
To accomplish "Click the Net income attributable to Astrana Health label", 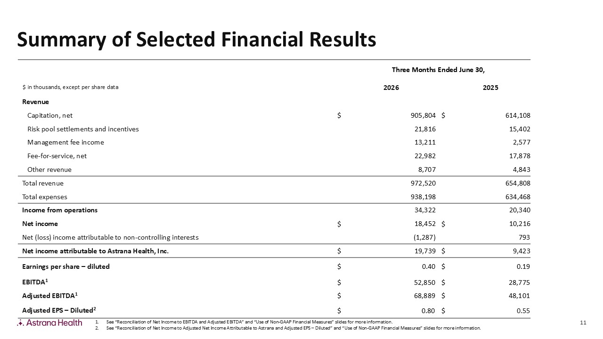I will point(96,251).
